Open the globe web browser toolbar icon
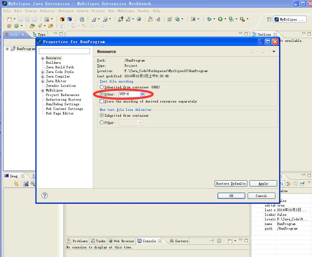This screenshot has width=312, height=257. point(139,19)
